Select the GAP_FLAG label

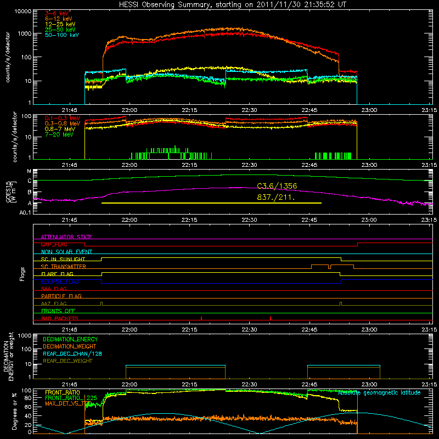tap(54, 244)
